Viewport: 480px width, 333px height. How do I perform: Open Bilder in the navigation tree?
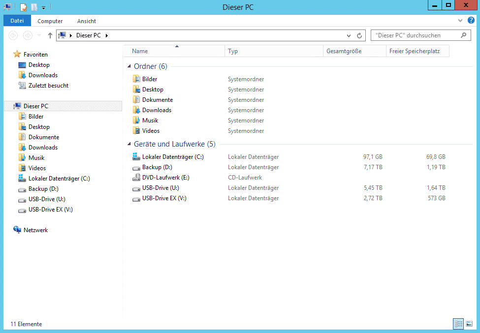point(36,117)
